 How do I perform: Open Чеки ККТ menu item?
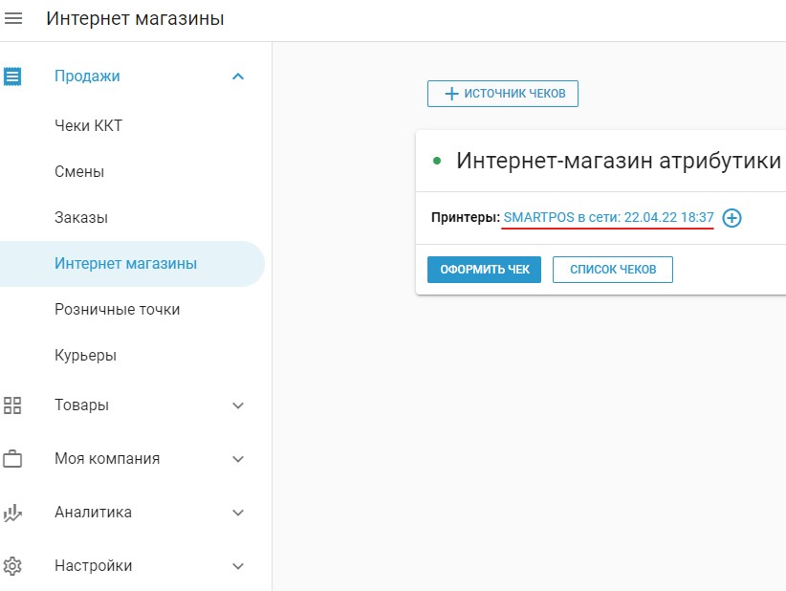tap(88, 126)
